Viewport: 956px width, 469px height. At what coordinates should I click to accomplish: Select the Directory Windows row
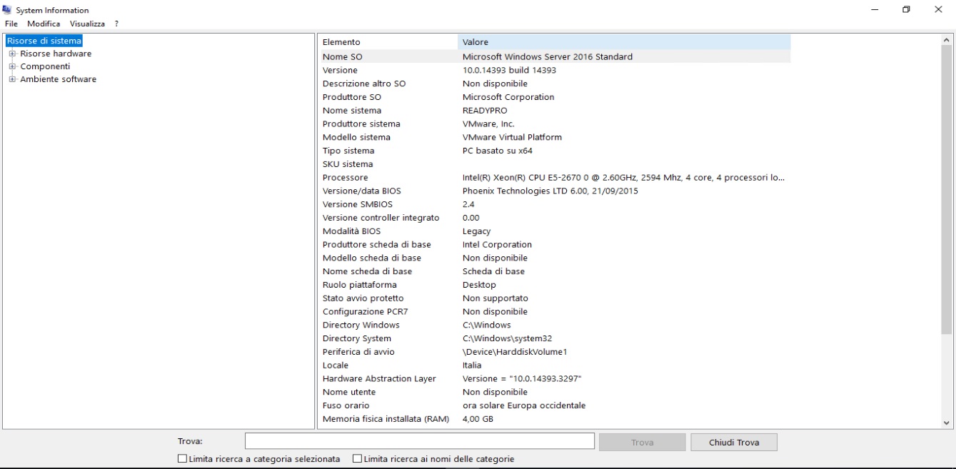554,325
